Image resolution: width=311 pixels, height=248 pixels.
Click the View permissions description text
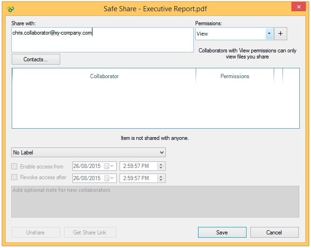pos(247,53)
